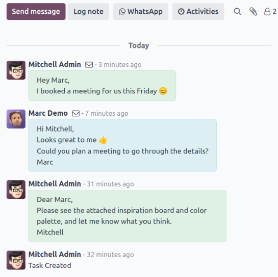
Task: Switch to Log note
Action: pos(88,12)
